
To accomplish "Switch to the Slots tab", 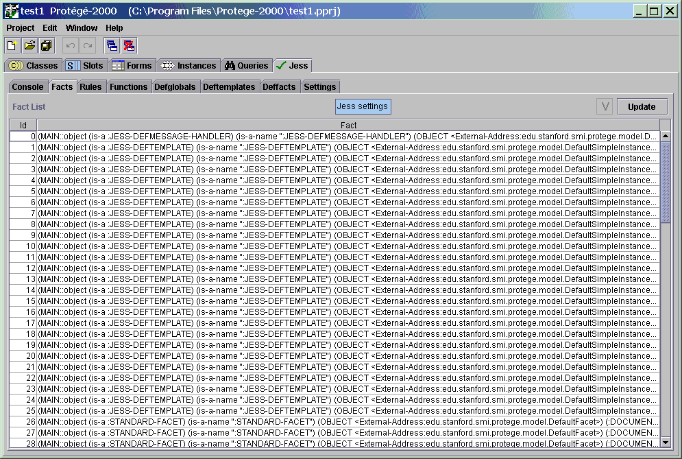I will point(85,66).
